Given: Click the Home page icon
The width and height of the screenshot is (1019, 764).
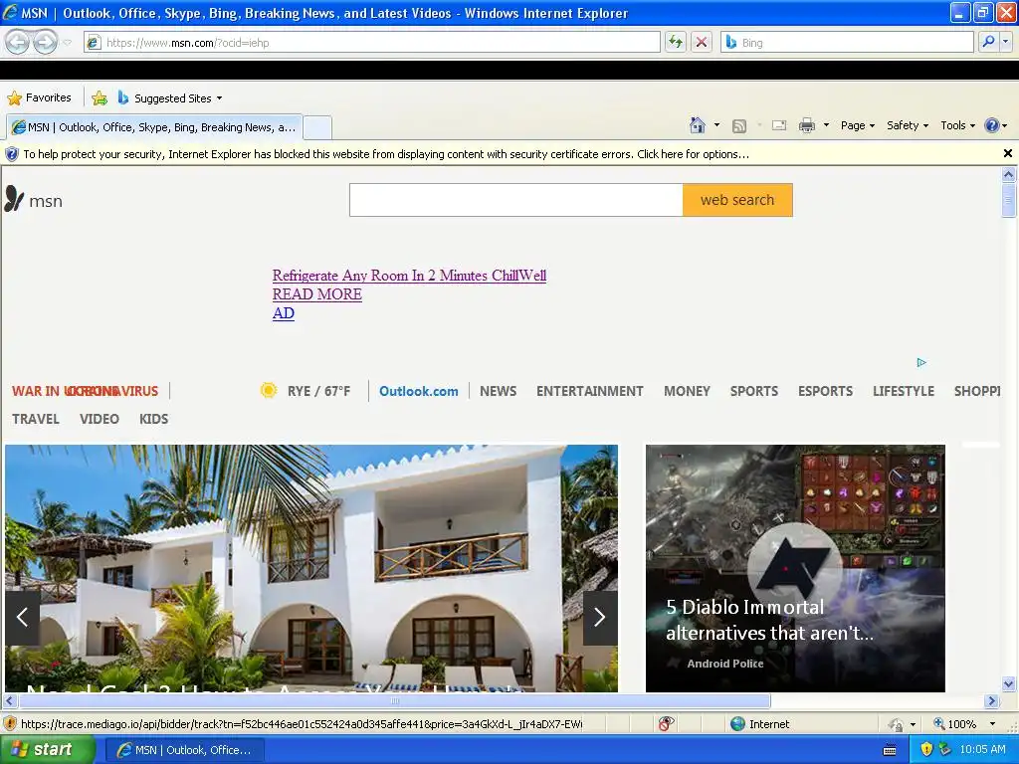Looking at the screenshot, I should (x=698, y=125).
